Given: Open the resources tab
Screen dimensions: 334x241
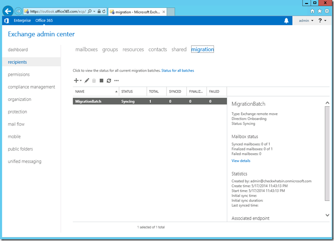Looking at the screenshot, I should pyautogui.click(x=133, y=49).
